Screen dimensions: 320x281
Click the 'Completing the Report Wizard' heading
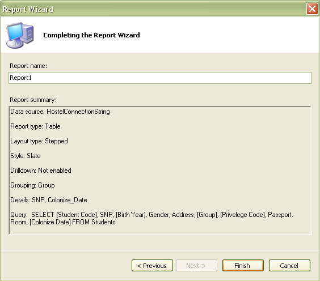click(x=91, y=35)
